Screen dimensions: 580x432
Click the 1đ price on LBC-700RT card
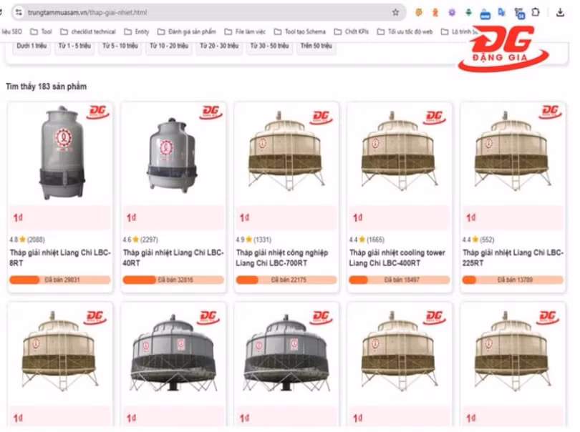pos(244,218)
